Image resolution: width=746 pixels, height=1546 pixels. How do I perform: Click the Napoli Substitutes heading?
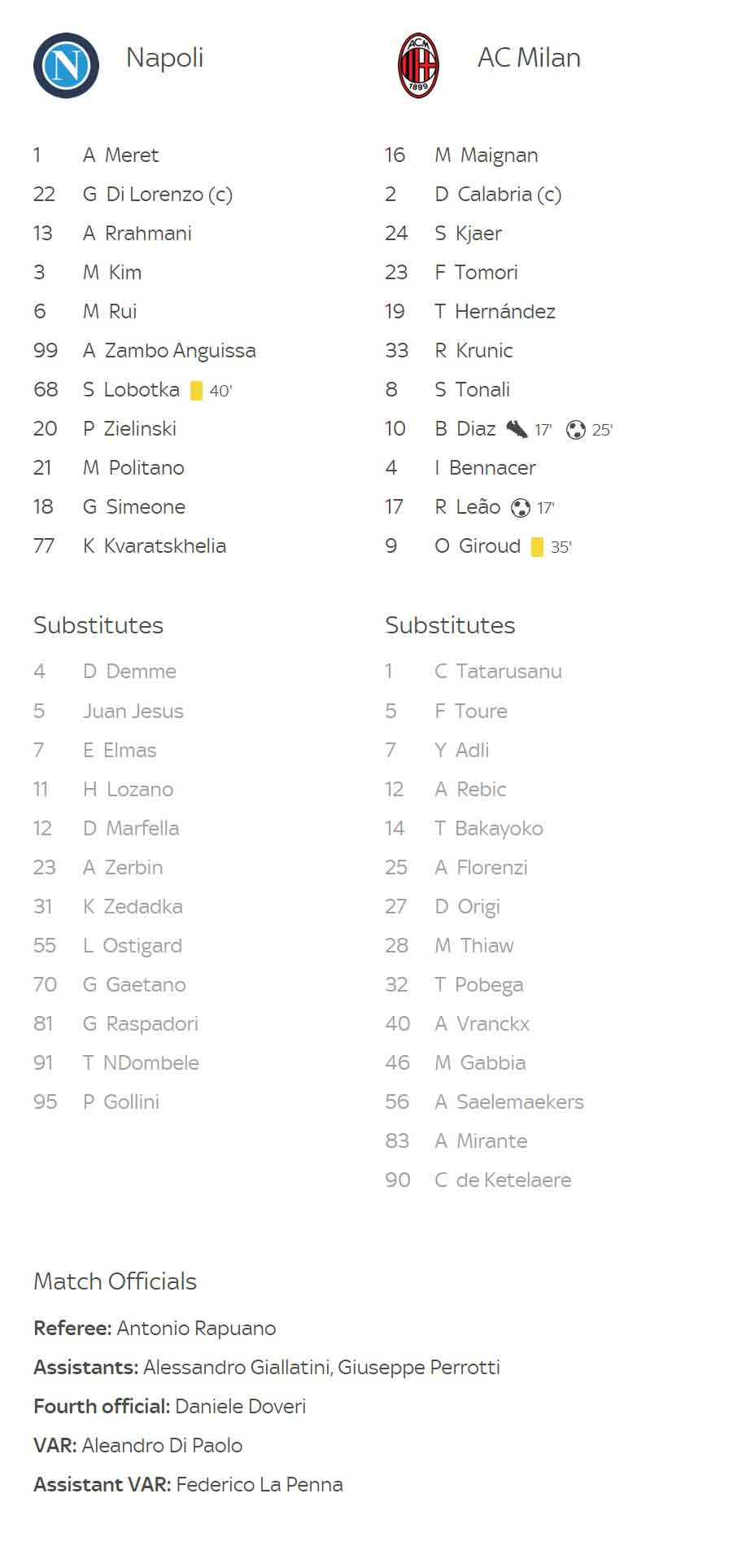(98, 625)
